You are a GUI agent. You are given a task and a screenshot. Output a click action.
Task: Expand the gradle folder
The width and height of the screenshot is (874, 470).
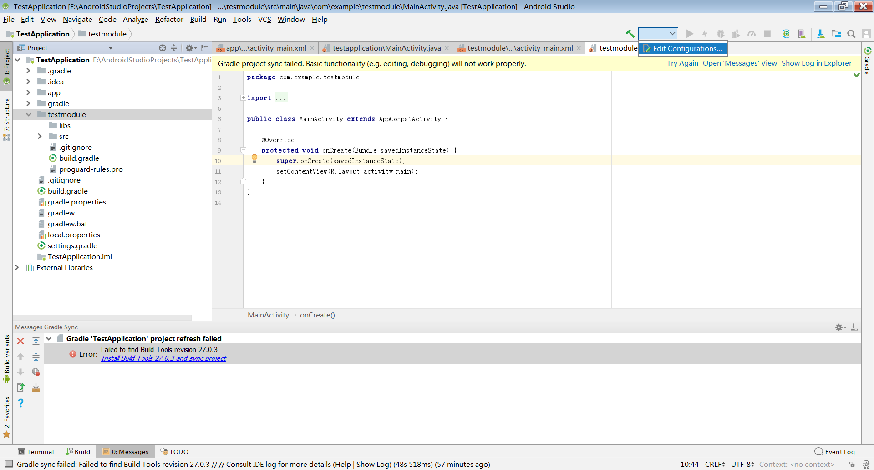(x=28, y=103)
